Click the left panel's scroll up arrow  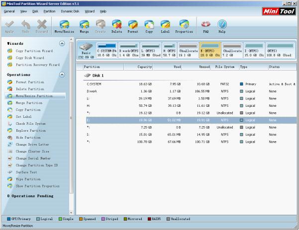pyautogui.click(x=71, y=40)
